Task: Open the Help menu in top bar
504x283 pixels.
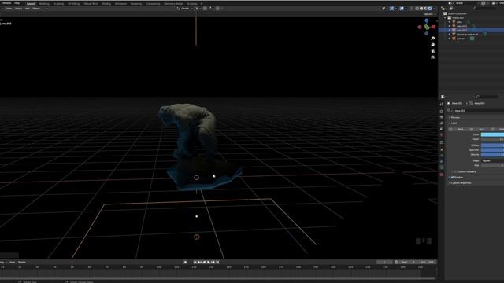Action: [17, 3]
